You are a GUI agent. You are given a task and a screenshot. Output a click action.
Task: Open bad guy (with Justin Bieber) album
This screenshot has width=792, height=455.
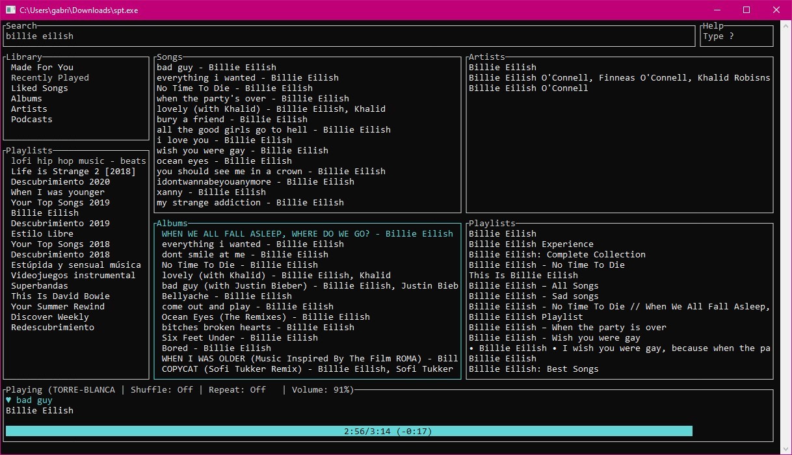[310, 286]
